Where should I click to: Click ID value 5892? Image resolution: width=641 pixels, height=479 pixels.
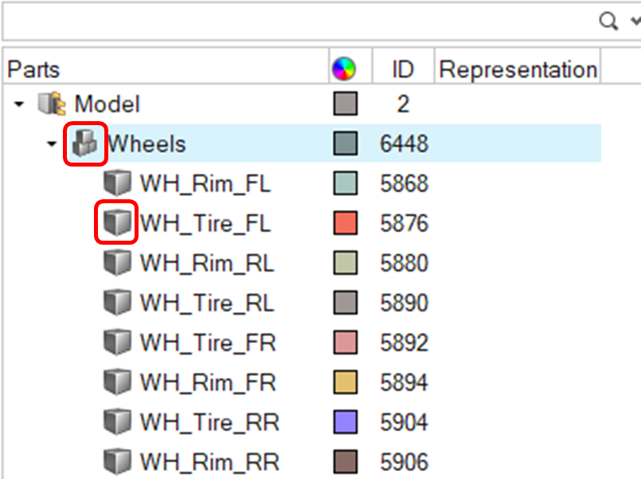pyautogui.click(x=404, y=343)
